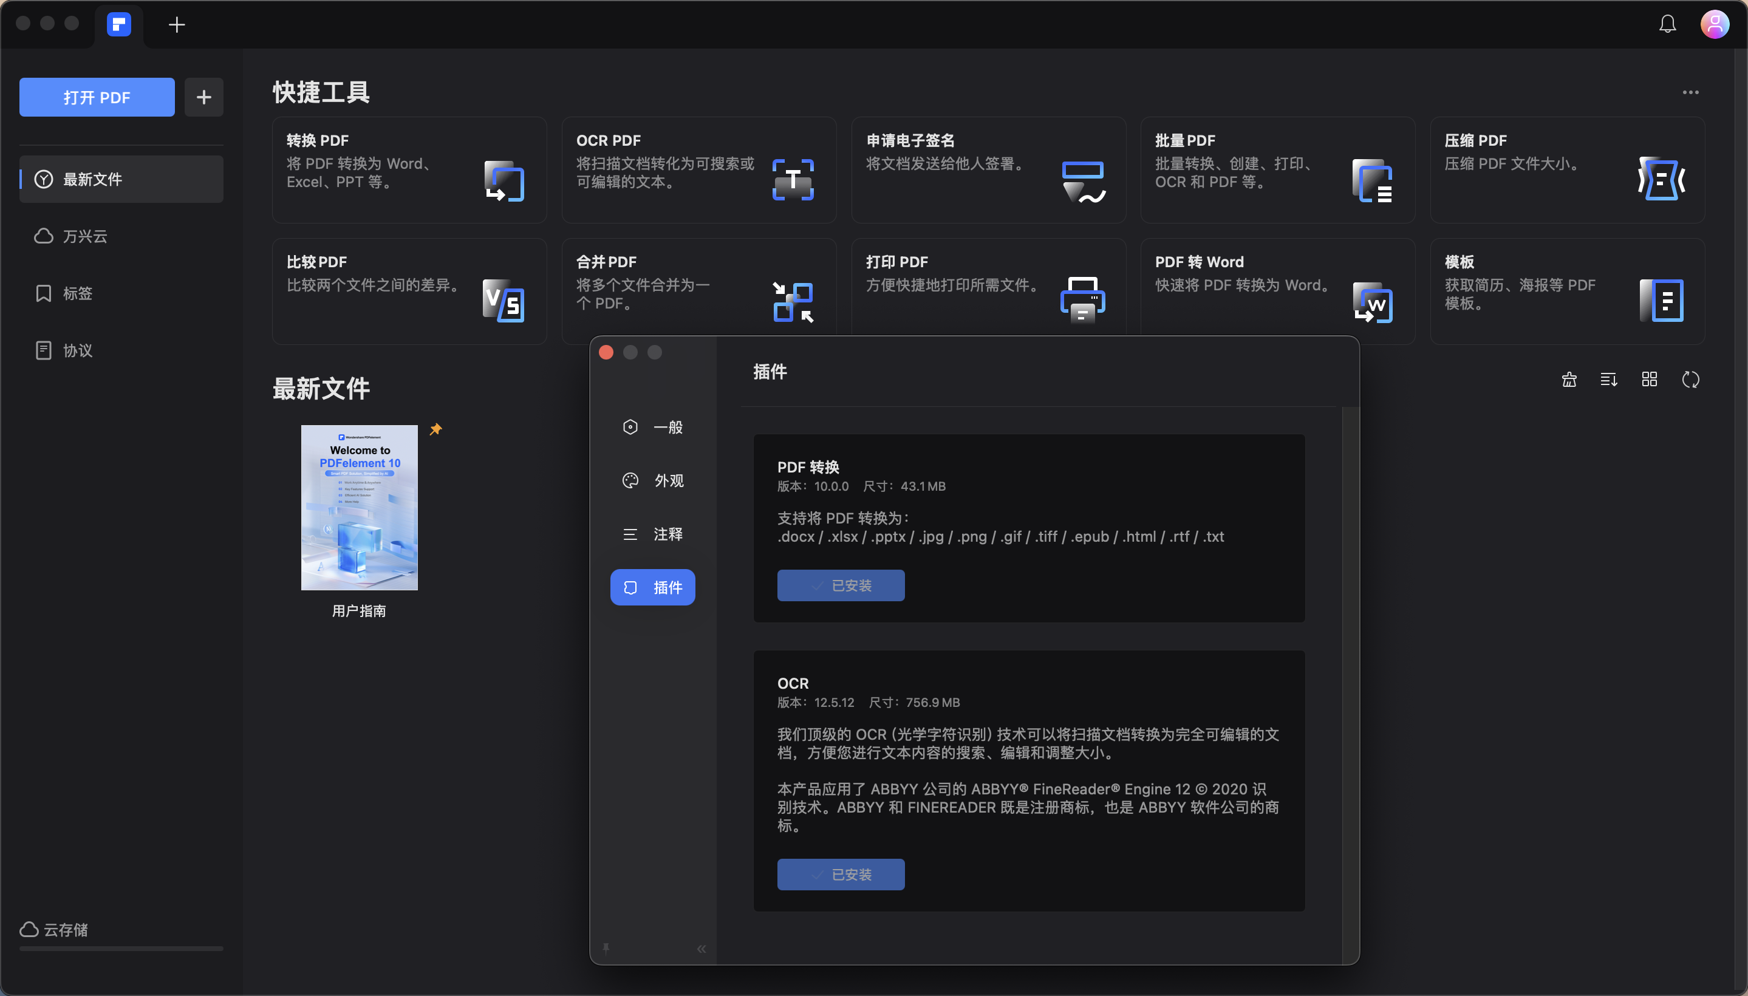Open quick tools more options ellipsis
This screenshot has width=1748, height=996.
1690,92
